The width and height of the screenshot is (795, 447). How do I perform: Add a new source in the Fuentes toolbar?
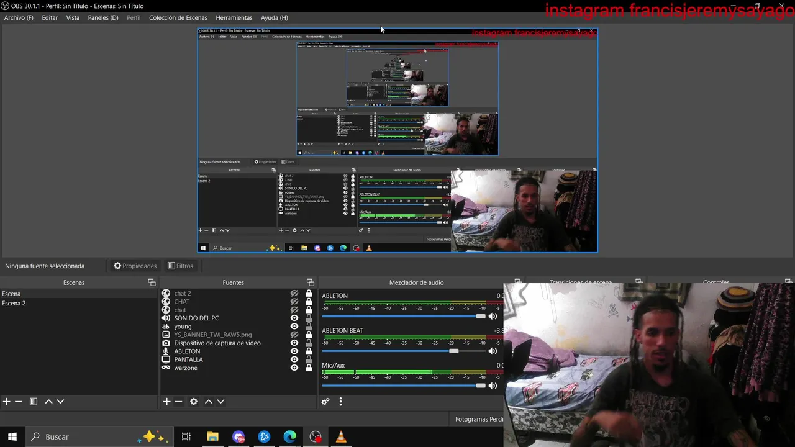[x=166, y=402]
